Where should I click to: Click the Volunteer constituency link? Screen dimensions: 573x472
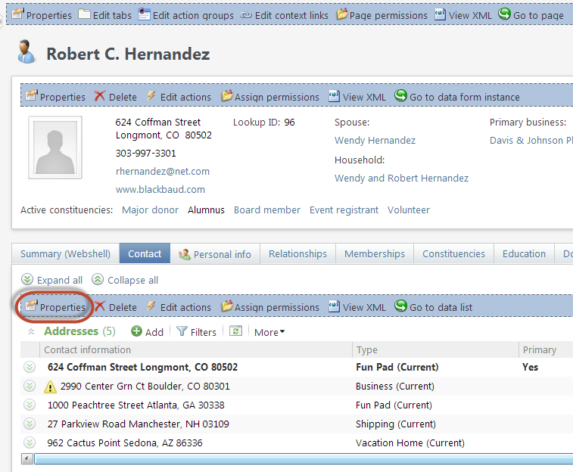pyautogui.click(x=409, y=210)
